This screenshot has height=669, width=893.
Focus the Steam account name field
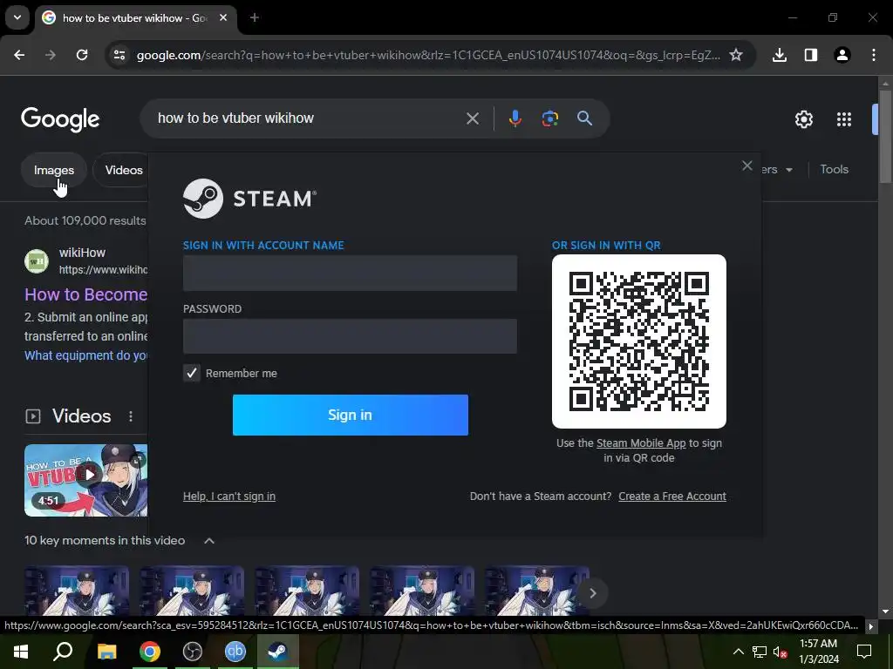click(x=350, y=273)
